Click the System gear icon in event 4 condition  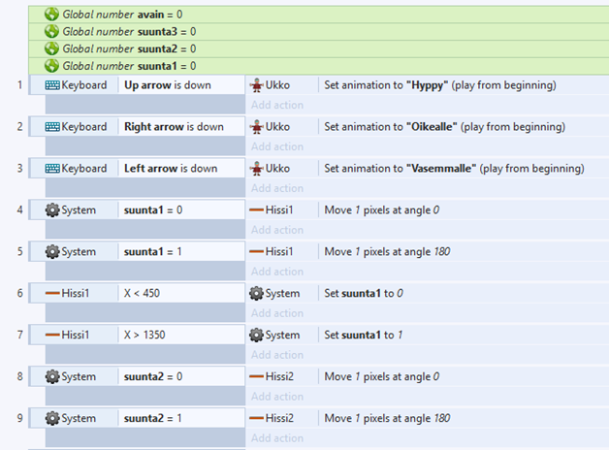[52, 210]
